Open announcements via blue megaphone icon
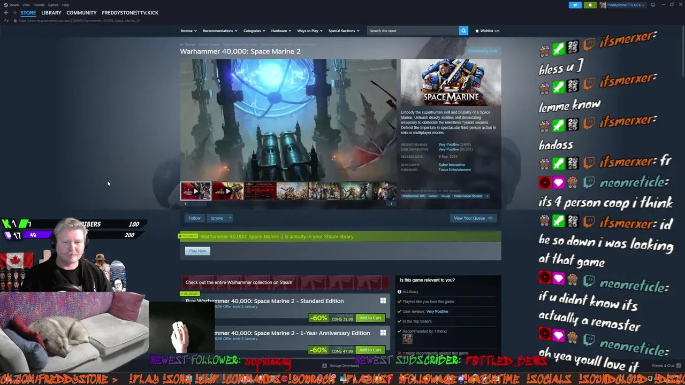 click(x=575, y=5)
